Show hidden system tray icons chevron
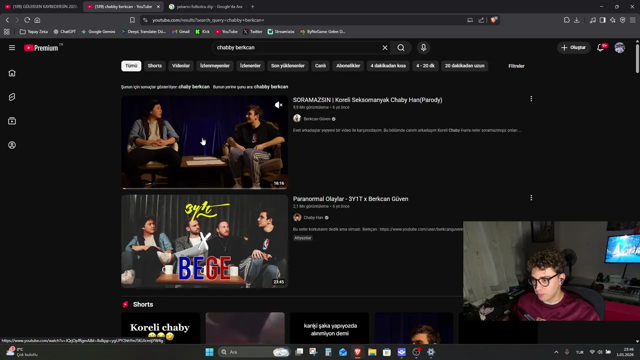640x360 pixels. coord(556,352)
